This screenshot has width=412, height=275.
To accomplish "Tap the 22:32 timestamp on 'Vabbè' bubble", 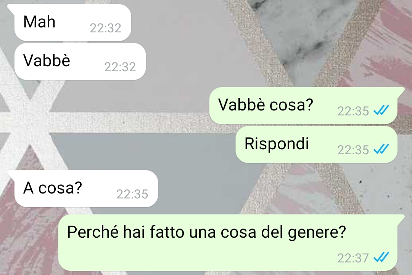I will pyautogui.click(x=120, y=67).
